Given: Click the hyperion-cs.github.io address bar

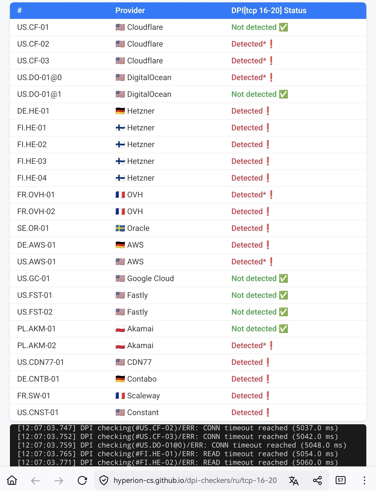Looking at the screenshot, I should (195, 480).
